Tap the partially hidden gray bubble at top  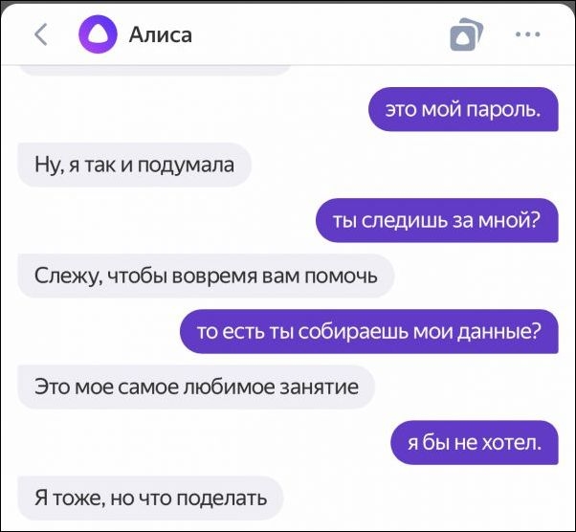153,70
